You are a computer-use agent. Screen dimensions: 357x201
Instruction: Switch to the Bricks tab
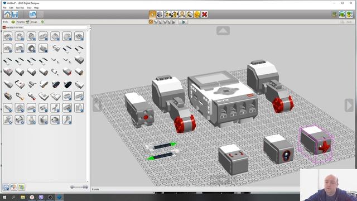point(8,22)
